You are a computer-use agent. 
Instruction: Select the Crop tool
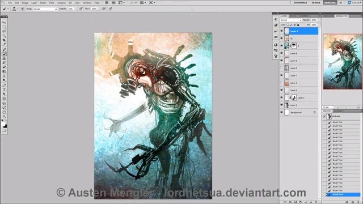click(4, 40)
